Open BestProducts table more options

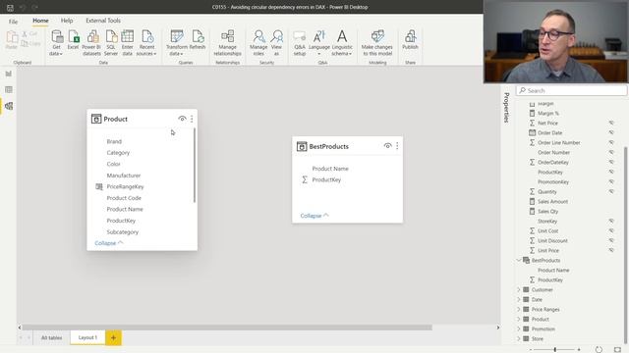[x=397, y=146]
